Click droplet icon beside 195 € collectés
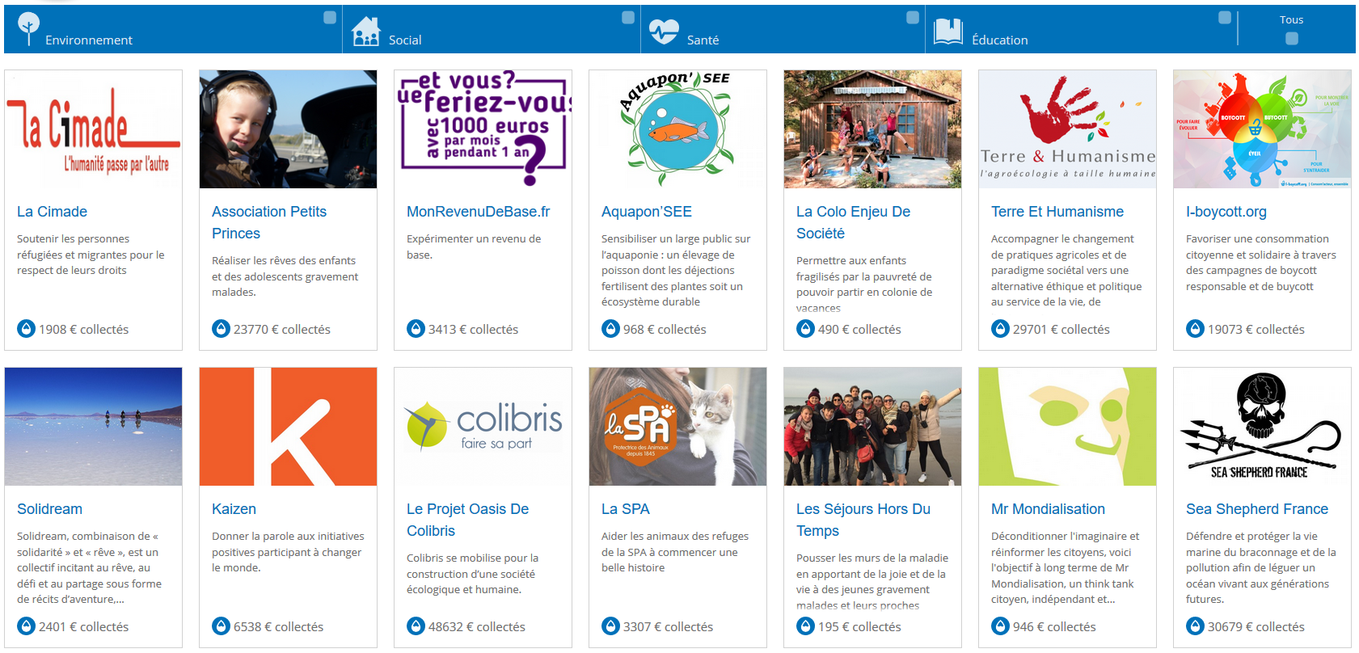Screen dimensions: 1359x653 click(x=806, y=626)
